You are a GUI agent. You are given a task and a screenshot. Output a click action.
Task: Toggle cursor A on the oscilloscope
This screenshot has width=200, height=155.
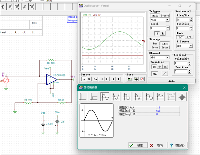tap(84, 79)
